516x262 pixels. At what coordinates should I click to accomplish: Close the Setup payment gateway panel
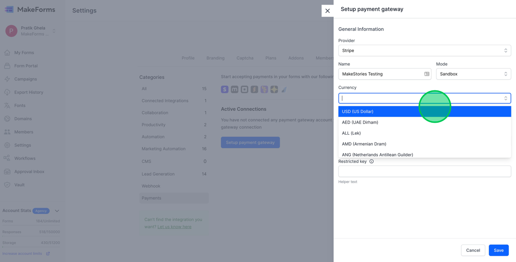click(x=328, y=11)
